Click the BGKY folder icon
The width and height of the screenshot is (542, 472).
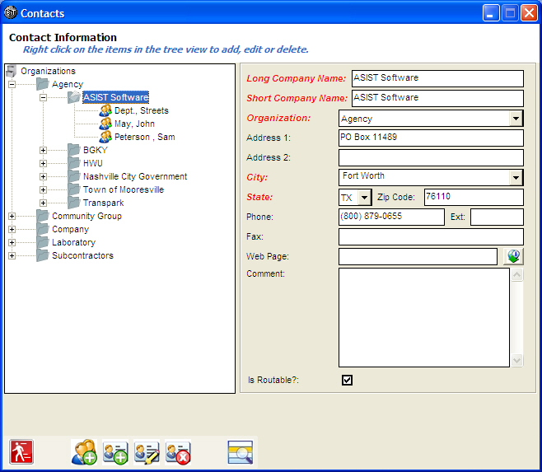74,150
